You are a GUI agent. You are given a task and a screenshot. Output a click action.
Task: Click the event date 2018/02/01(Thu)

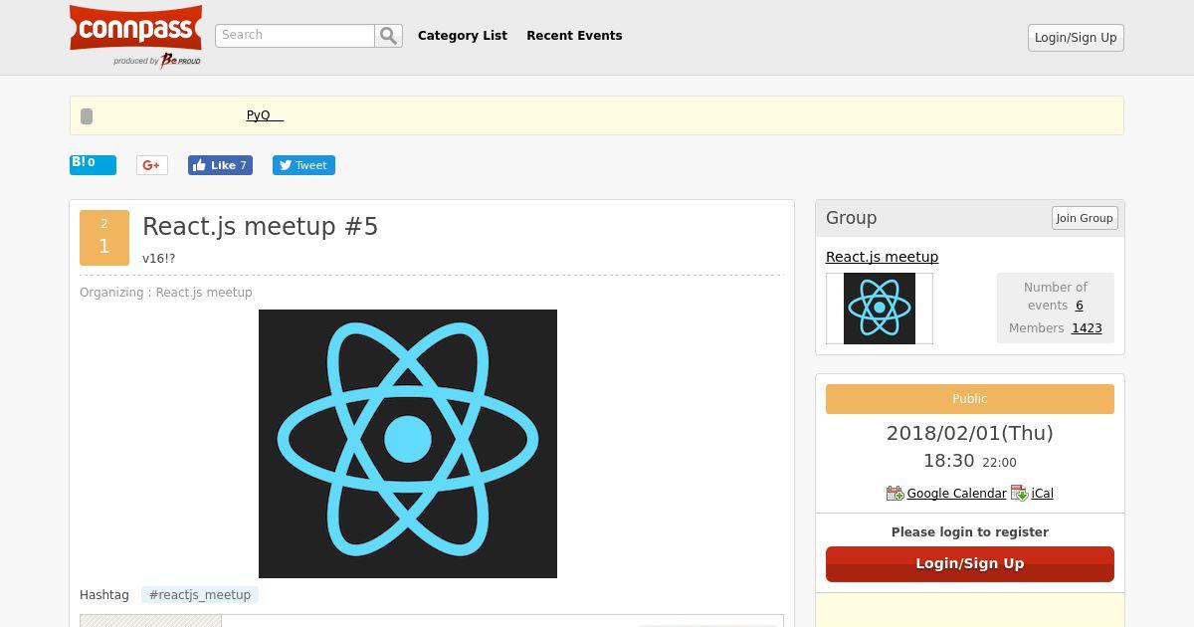[x=970, y=433]
